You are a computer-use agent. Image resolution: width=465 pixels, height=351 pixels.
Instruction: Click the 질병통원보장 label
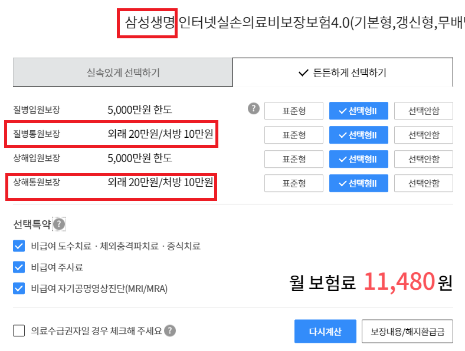click(x=37, y=134)
